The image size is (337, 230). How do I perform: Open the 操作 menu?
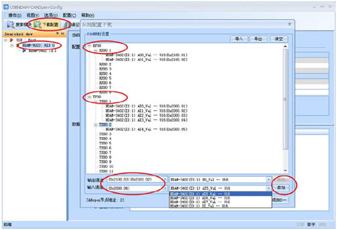[x=15, y=16]
